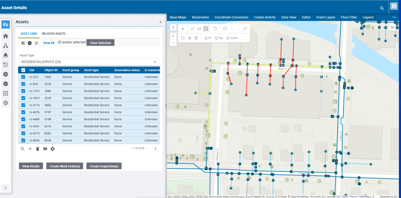Click the trash icon in map toolbar

pos(196,38)
